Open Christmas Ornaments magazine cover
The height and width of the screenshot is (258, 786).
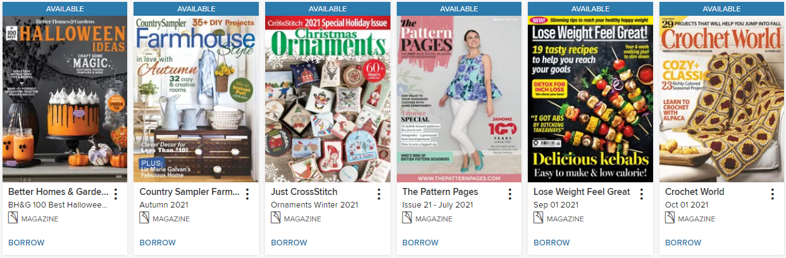327,99
